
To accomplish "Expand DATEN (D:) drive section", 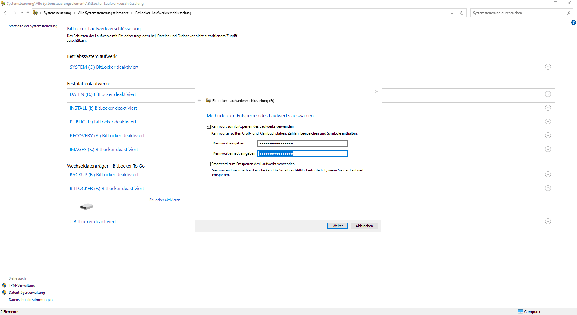I will click(548, 94).
